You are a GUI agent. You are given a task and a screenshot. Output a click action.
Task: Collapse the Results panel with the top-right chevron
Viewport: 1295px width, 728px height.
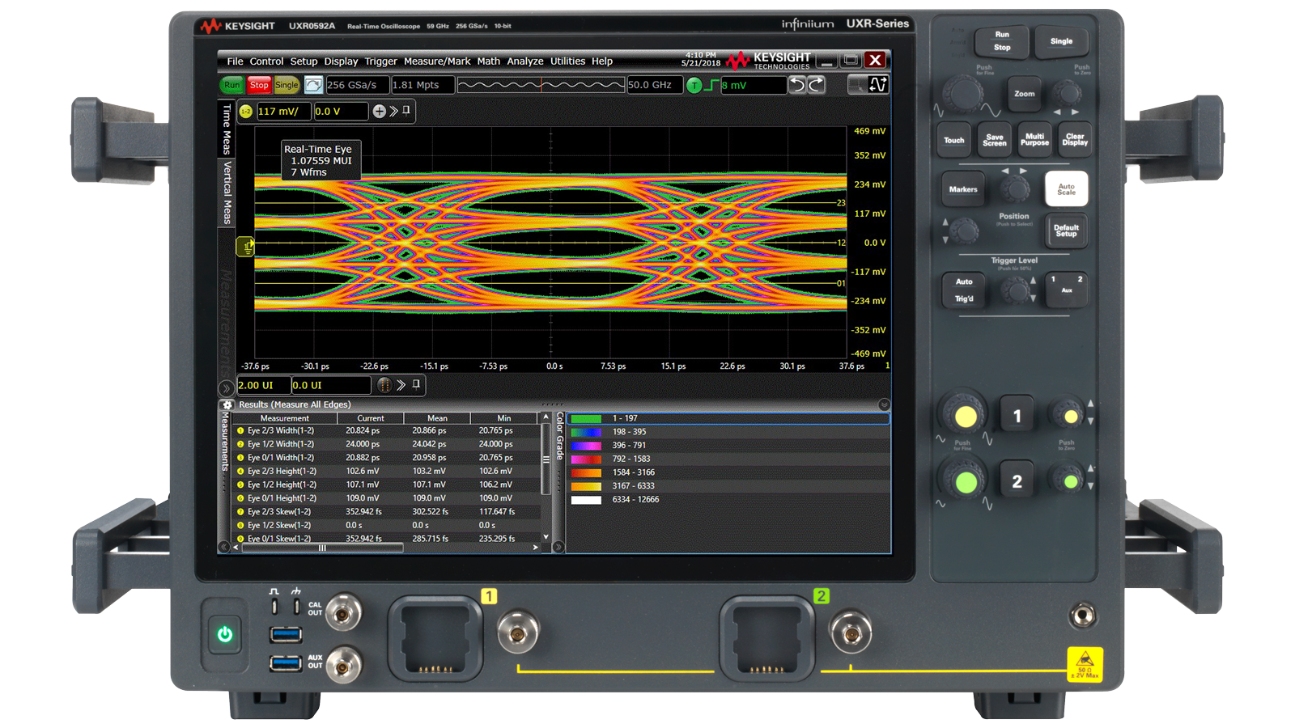click(884, 404)
